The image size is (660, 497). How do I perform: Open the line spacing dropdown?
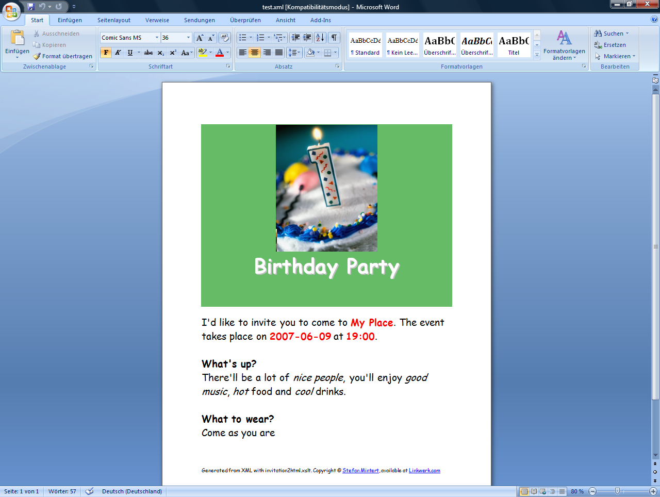tap(294, 53)
